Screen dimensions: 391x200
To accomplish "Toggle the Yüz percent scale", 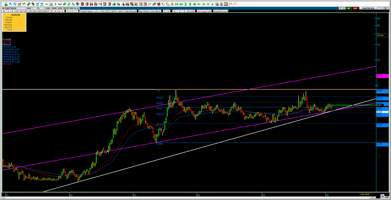I will click(209, 11).
